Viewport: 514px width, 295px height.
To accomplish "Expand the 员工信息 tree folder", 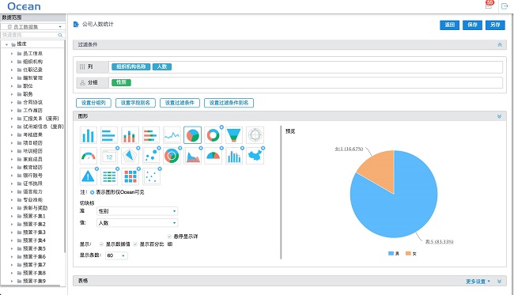I will (12, 54).
